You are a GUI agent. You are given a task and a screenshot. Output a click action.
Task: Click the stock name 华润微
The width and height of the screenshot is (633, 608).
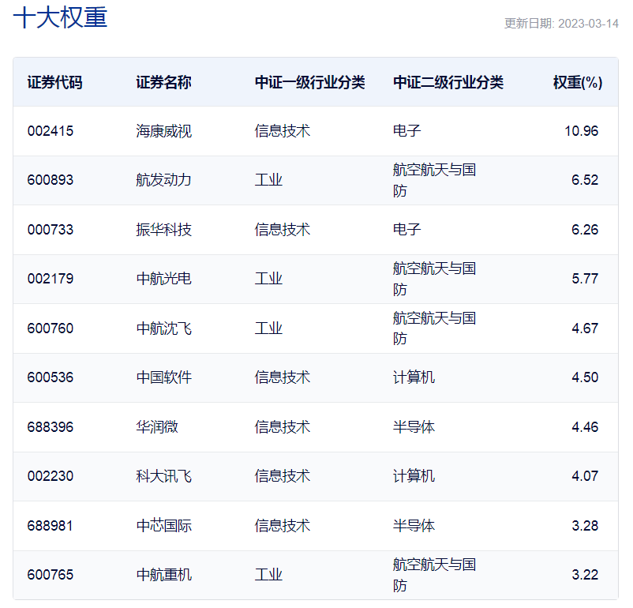click(x=157, y=426)
